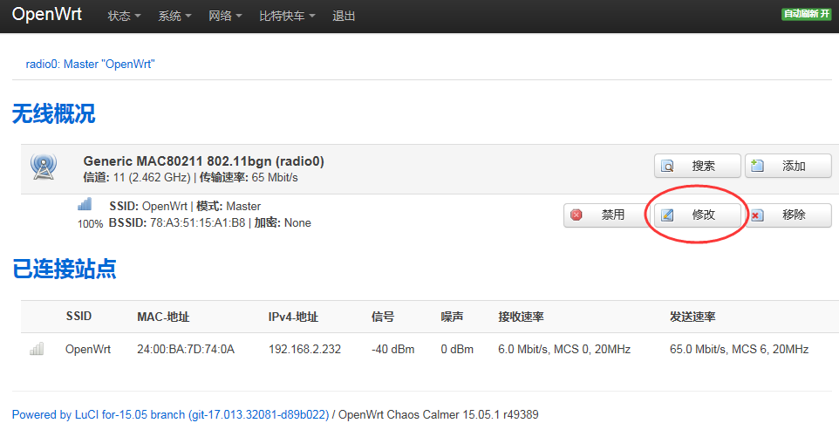
Task: Click the 禁用 button to disable the network
Action: coord(607,215)
